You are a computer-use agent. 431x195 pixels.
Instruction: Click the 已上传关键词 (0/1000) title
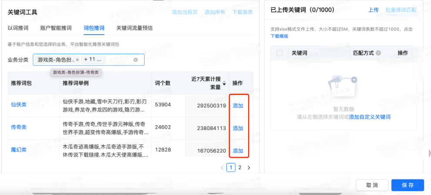[303, 10]
